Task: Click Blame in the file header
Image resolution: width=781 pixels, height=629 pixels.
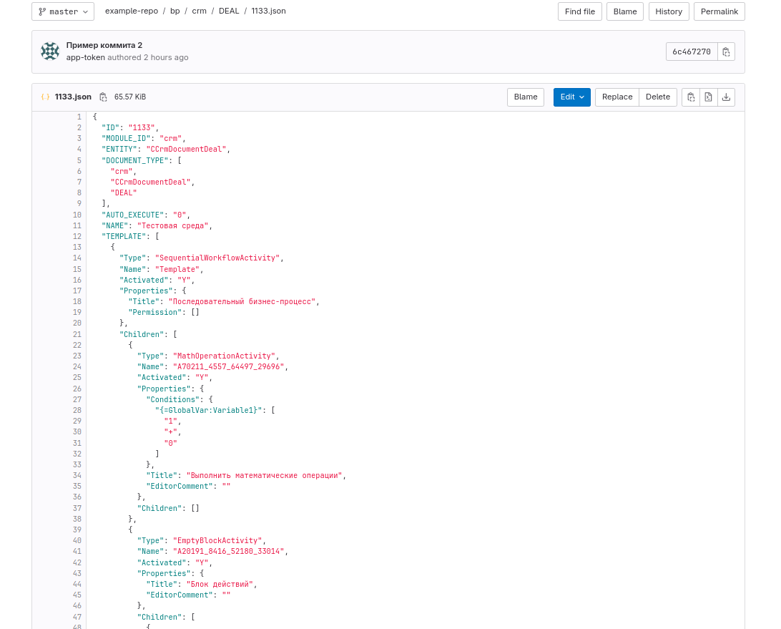Action: 526,97
